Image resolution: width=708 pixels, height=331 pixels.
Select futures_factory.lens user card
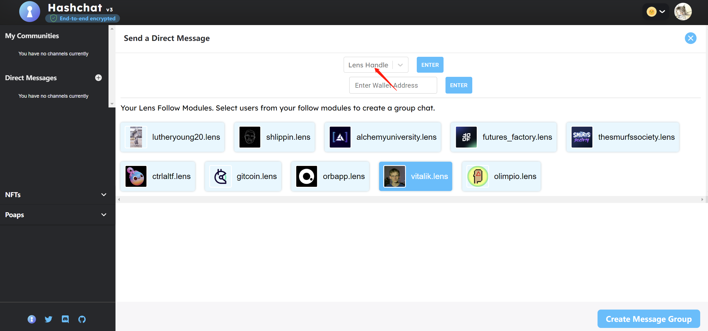[x=504, y=137]
